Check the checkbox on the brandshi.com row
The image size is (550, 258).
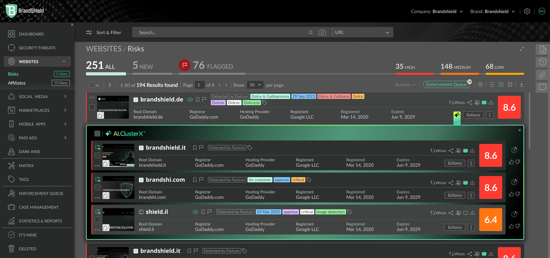pyautogui.click(x=97, y=188)
